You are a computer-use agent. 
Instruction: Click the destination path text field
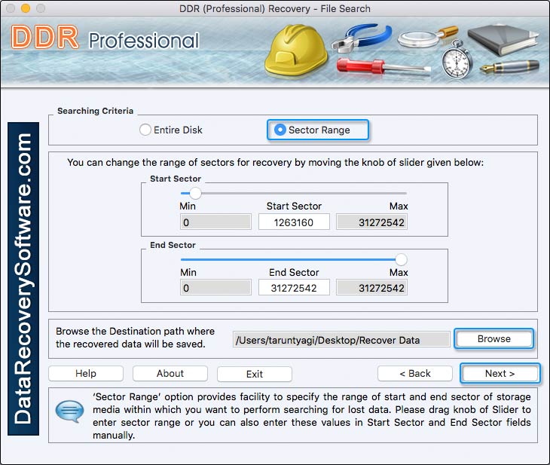pyautogui.click(x=341, y=340)
